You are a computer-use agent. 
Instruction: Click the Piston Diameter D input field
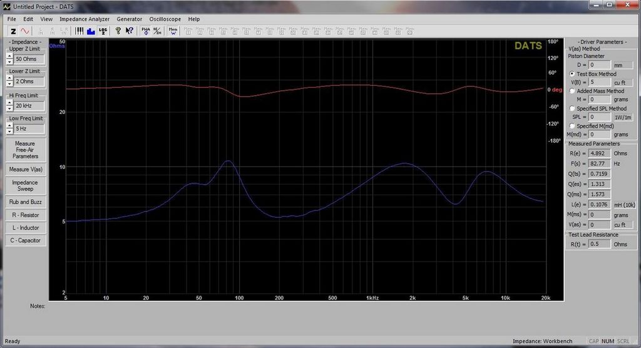pyautogui.click(x=599, y=65)
